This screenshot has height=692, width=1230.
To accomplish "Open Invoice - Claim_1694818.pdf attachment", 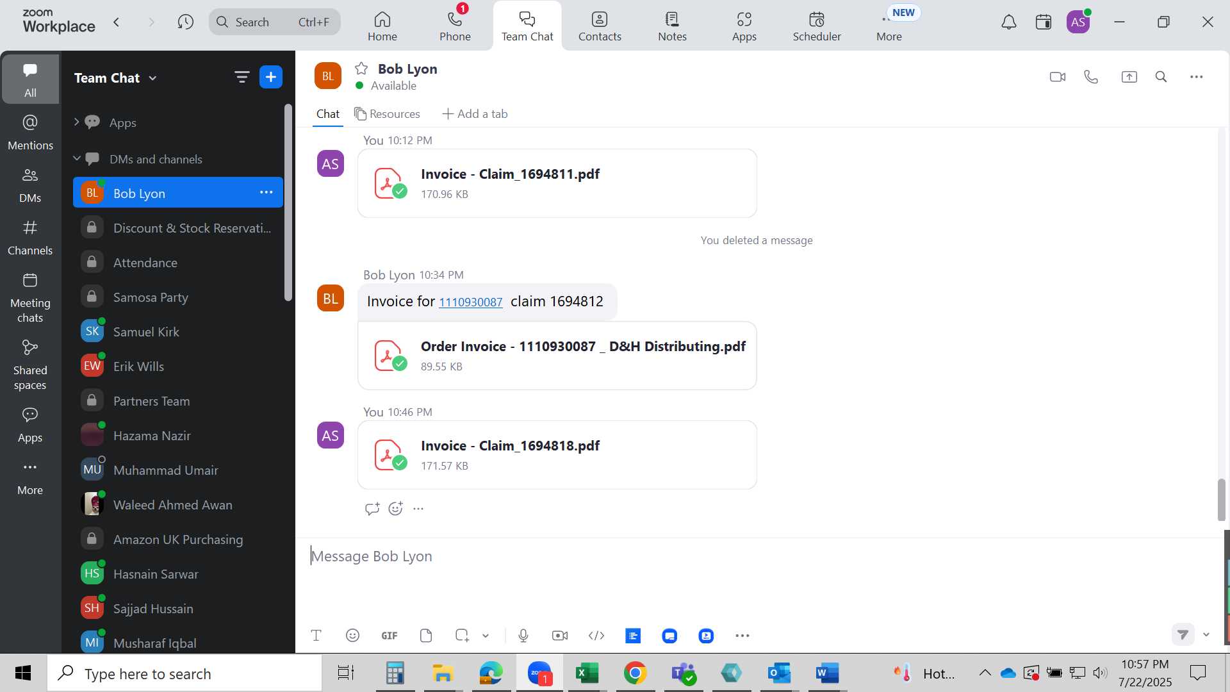I will [557, 455].
